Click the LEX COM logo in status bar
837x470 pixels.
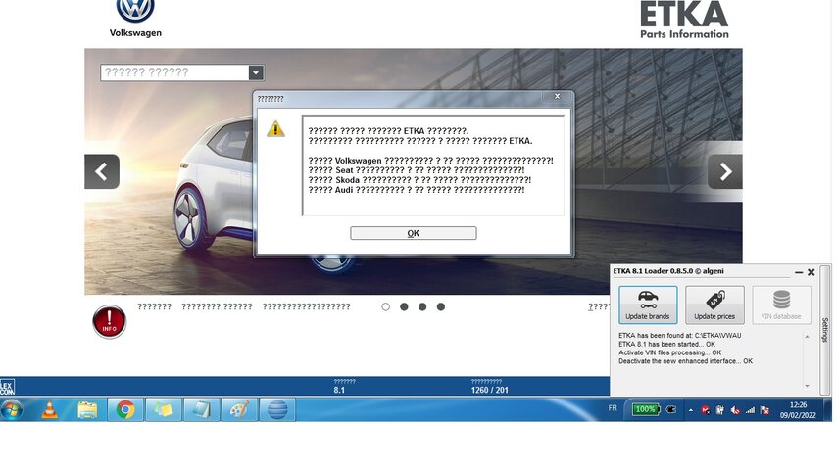coord(8,387)
